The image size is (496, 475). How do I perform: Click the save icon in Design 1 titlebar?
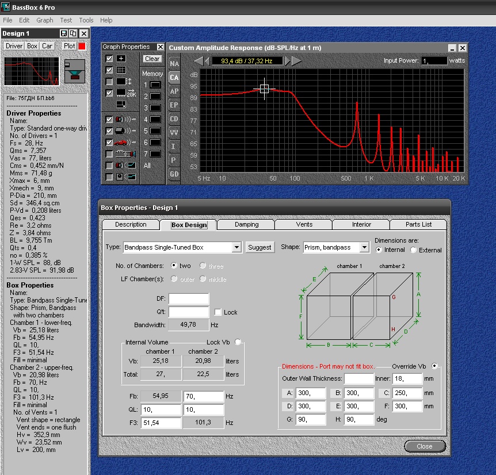tap(63, 34)
